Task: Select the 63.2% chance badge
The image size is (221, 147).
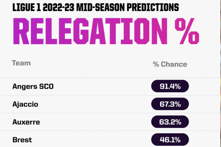Action: coord(170,122)
